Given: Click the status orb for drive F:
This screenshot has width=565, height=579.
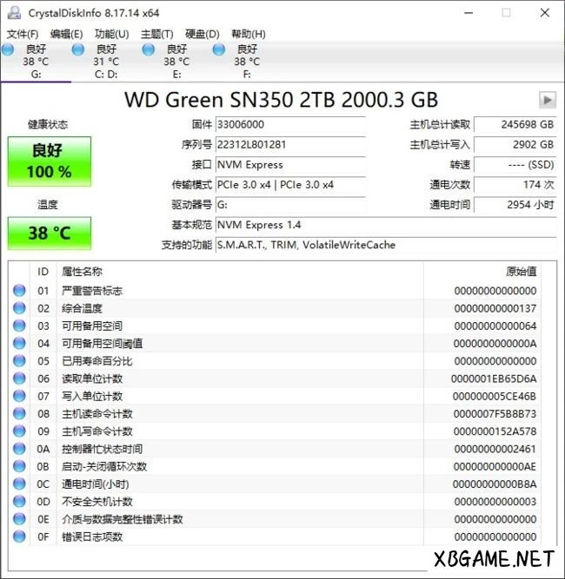Looking at the screenshot, I should coord(219,50).
